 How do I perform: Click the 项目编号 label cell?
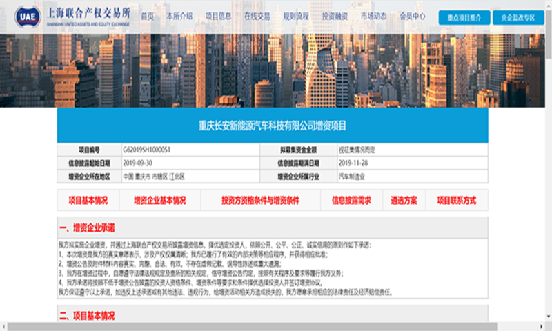pos(90,150)
